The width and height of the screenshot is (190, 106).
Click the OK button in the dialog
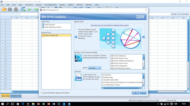(x=135, y=93)
